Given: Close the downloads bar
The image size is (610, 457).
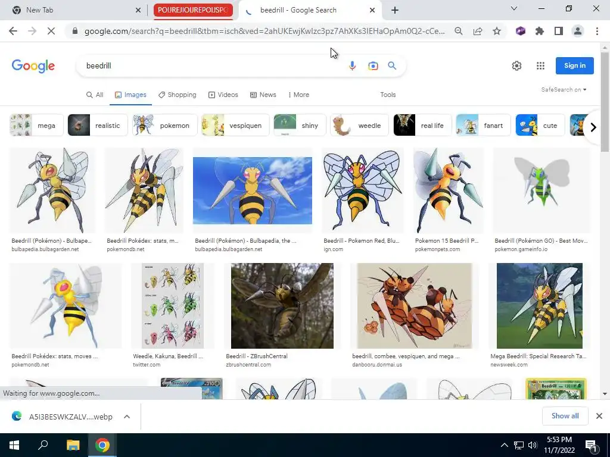Looking at the screenshot, I should click(599, 416).
